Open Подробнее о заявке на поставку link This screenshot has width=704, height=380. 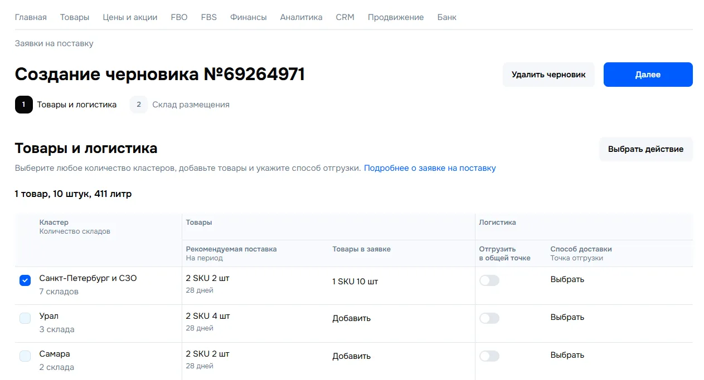pyautogui.click(x=430, y=168)
